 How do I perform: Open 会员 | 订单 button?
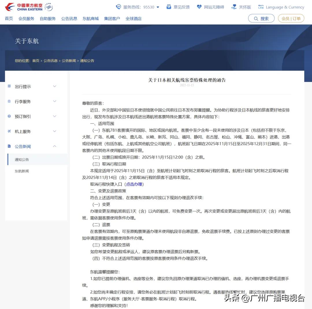click(291, 18)
